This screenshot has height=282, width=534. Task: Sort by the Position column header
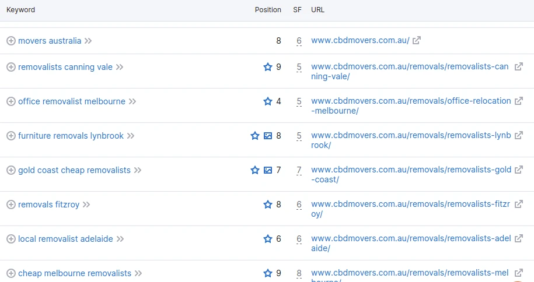(x=268, y=10)
